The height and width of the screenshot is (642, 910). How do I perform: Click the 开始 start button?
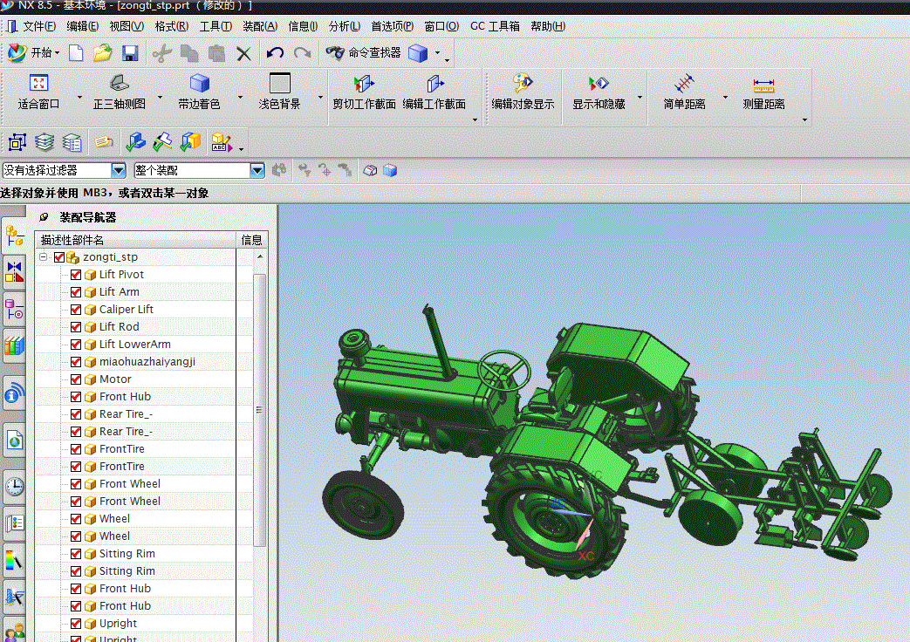pyautogui.click(x=34, y=53)
